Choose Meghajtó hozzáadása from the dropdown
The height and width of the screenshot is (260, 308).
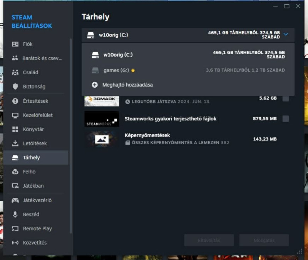[x=188, y=85]
